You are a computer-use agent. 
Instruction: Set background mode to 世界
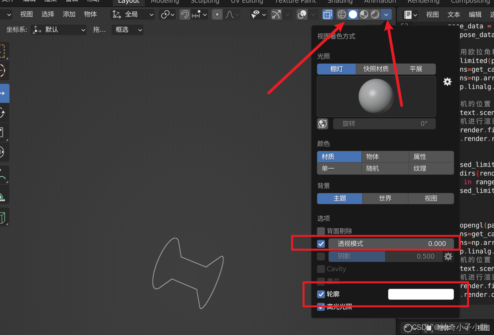(x=385, y=198)
